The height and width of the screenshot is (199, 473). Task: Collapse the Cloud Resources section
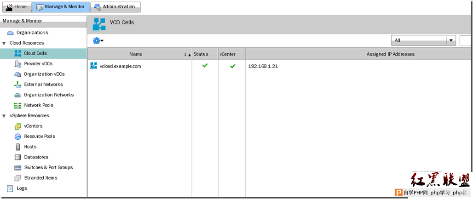pyautogui.click(x=4, y=43)
